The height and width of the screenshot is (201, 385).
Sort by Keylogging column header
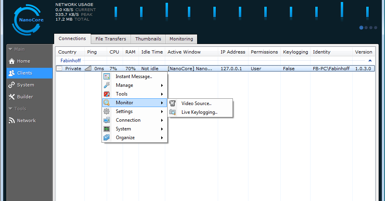295,52
